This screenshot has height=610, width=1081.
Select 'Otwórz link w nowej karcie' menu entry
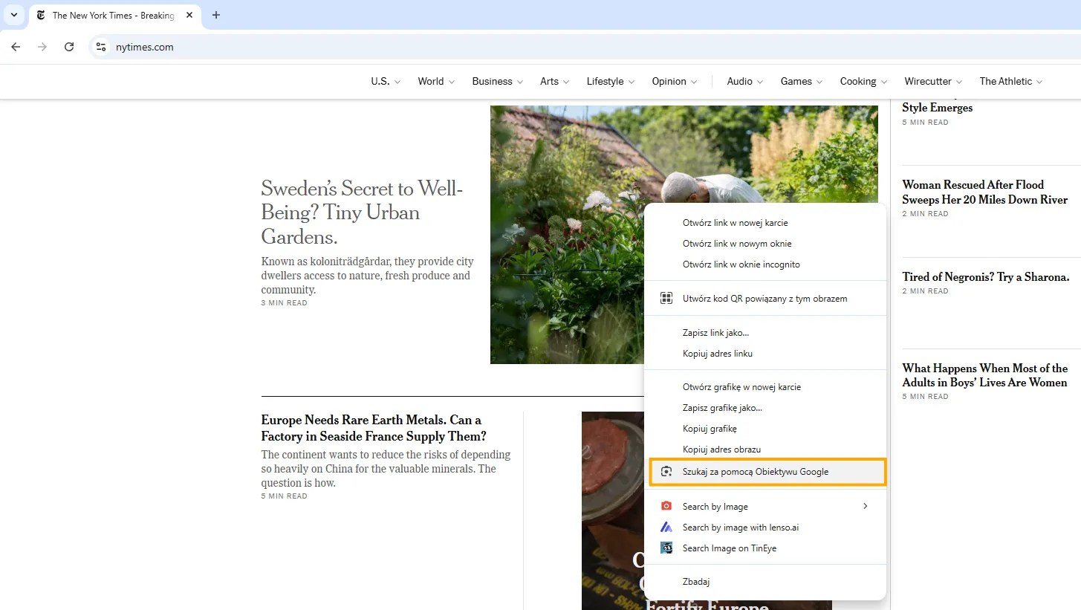click(x=735, y=222)
